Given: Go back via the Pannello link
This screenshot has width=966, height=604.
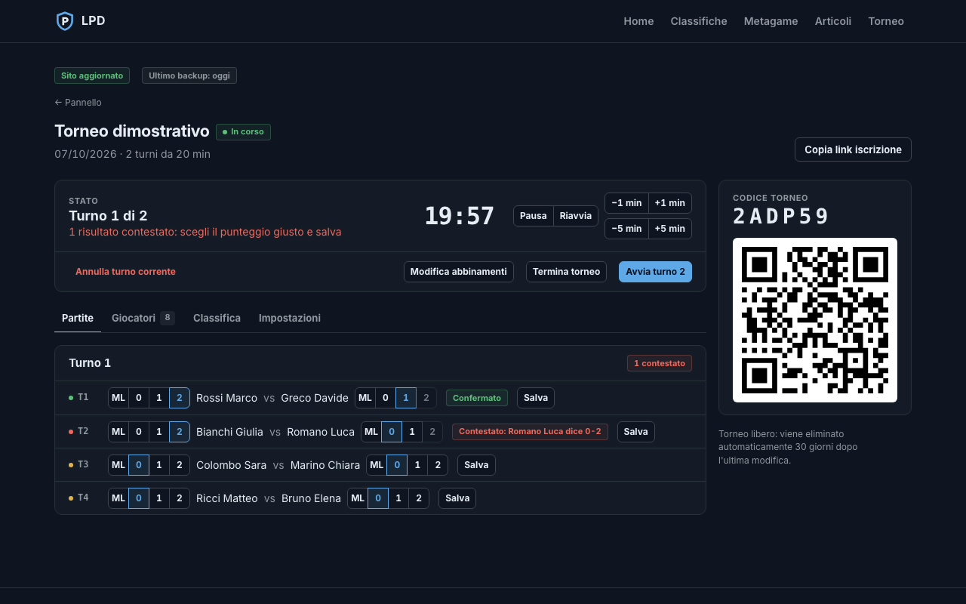Looking at the screenshot, I should (x=78, y=103).
